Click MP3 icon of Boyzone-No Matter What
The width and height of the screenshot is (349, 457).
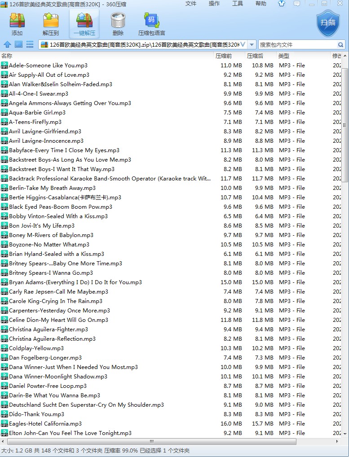pyautogui.click(x=4, y=245)
